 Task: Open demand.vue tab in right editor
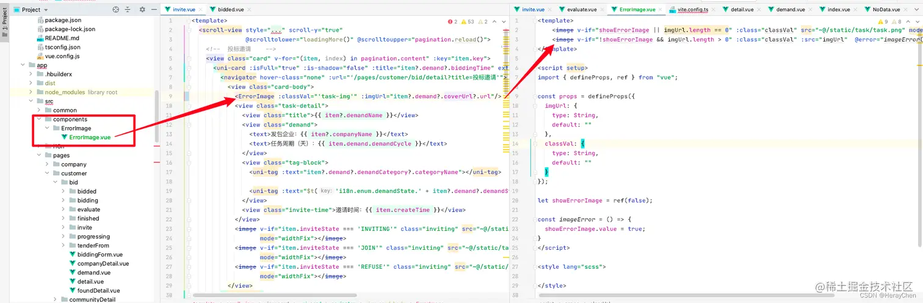click(x=789, y=10)
